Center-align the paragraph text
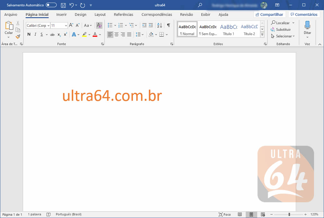Viewport: 324px width, 218px height. point(117,34)
